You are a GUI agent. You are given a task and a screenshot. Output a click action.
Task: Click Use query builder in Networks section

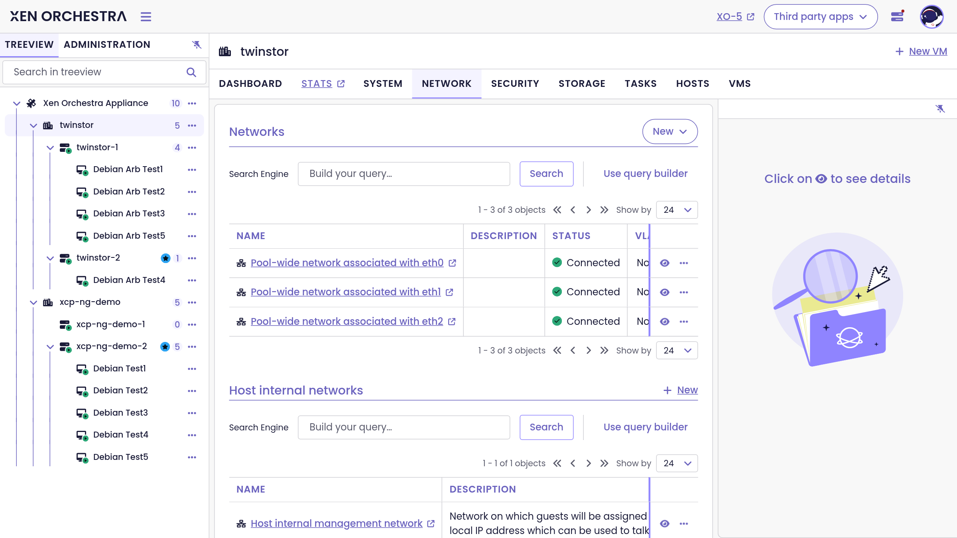click(x=645, y=174)
